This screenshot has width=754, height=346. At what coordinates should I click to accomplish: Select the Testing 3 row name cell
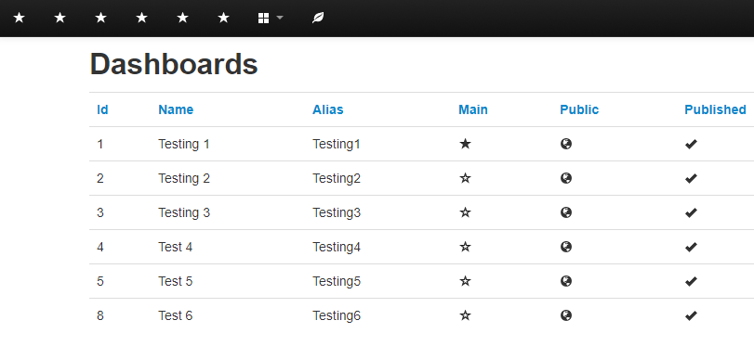pos(184,212)
